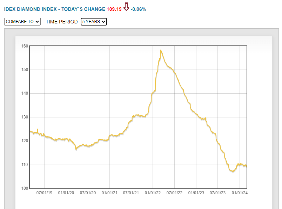Click the 130 y-axis label
The width and height of the screenshot is (282, 209).
coord(25,117)
